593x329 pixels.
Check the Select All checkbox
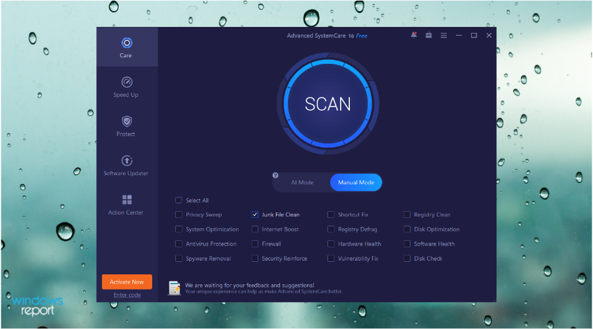(179, 200)
